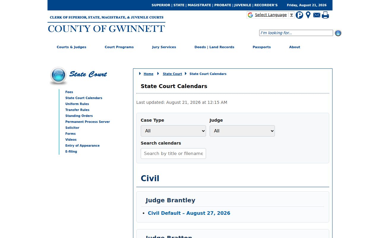The width and height of the screenshot is (380, 238).
Task: Open Permanent Process Server link
Action: (88, 122)
